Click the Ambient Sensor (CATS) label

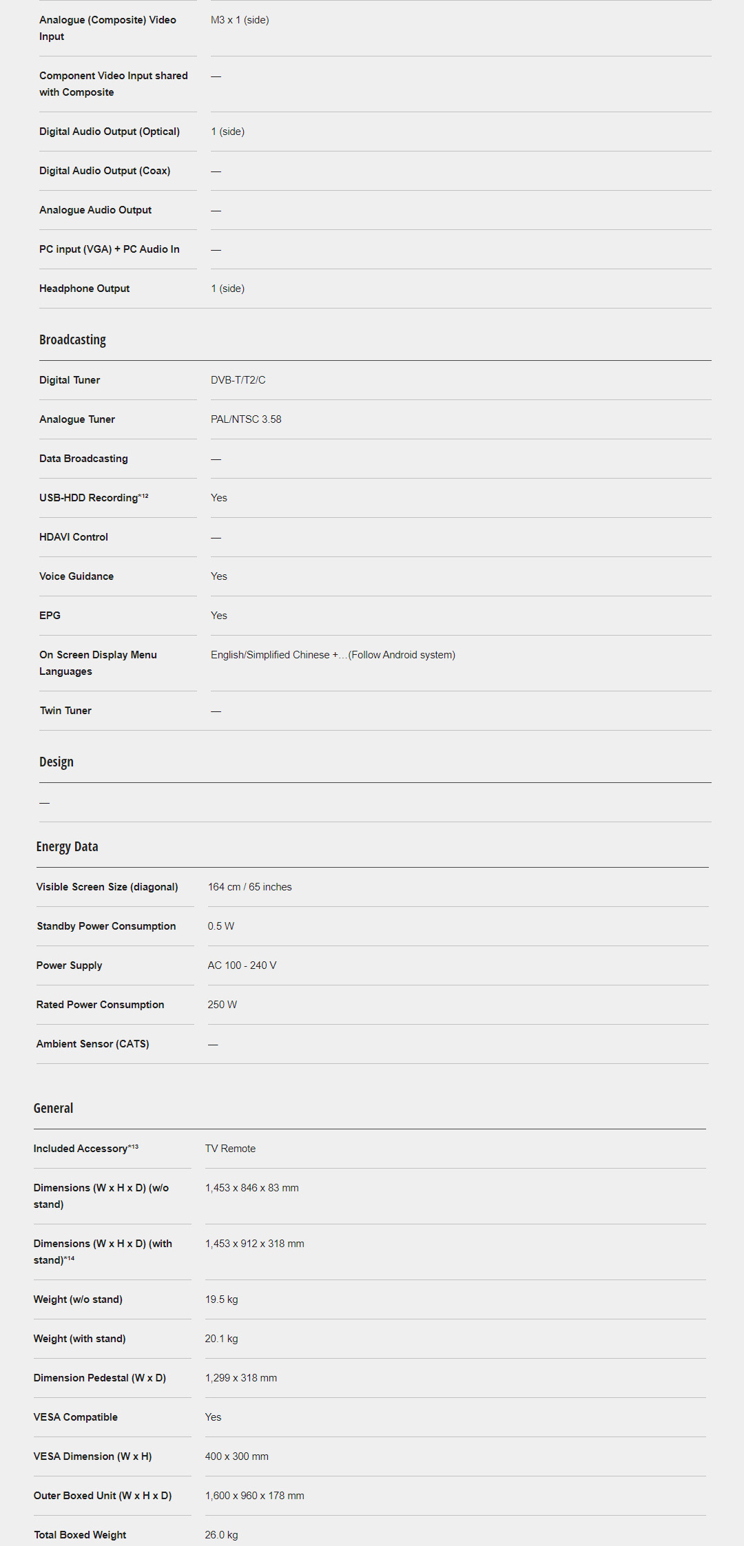pos(92,1044)
